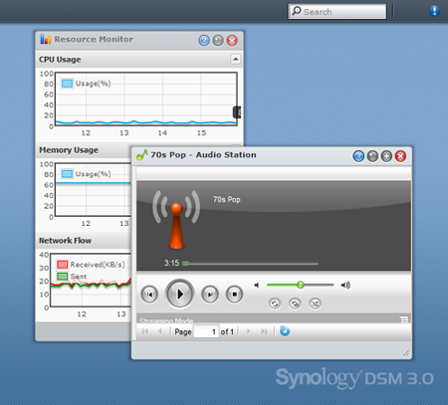Go to previous page in pager
Viewport: 448px width, 405px height.
click(160, 331)
